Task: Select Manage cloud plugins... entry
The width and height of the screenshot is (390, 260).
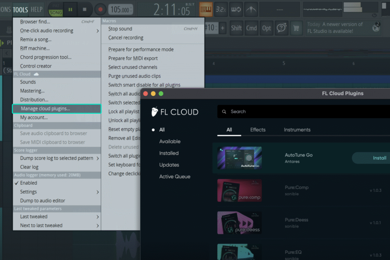Action: coord(57,108)
